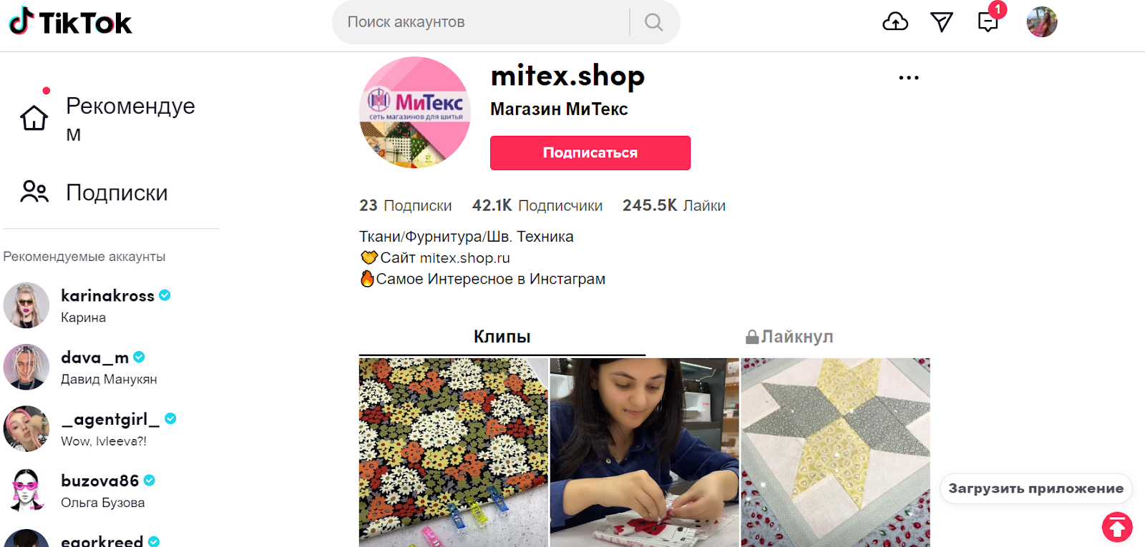Click the Подписаться follow button
The height and width of the screenshot is (547, 1145).
590,153
